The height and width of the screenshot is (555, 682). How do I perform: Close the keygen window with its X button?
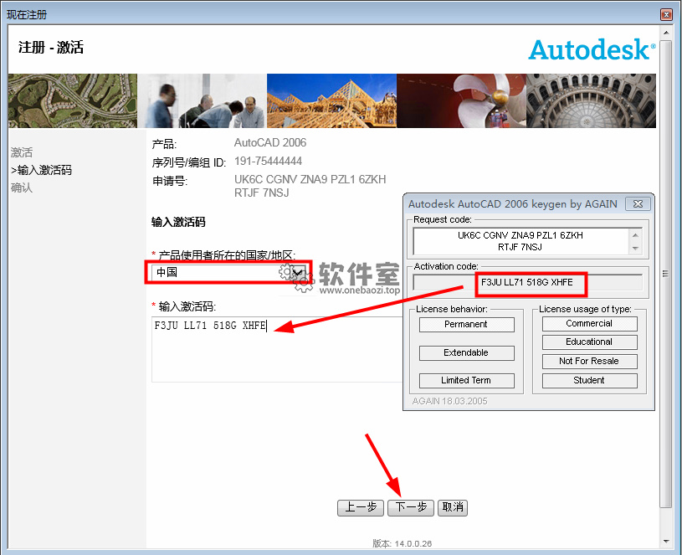tap(638, 204)
